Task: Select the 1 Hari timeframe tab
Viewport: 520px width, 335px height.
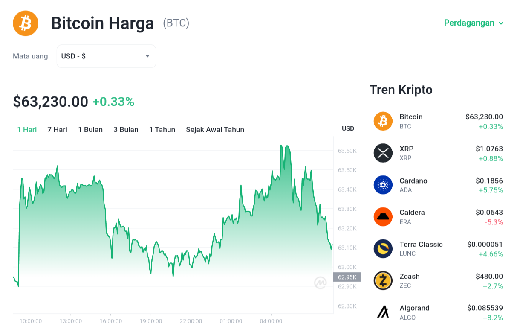Action: (27, 130)
